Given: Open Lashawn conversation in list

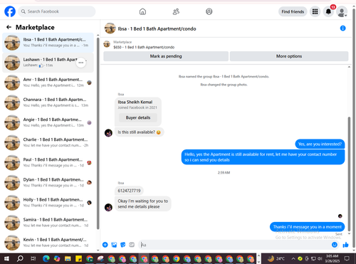Looking at the screenshot, I should [48, 63].
